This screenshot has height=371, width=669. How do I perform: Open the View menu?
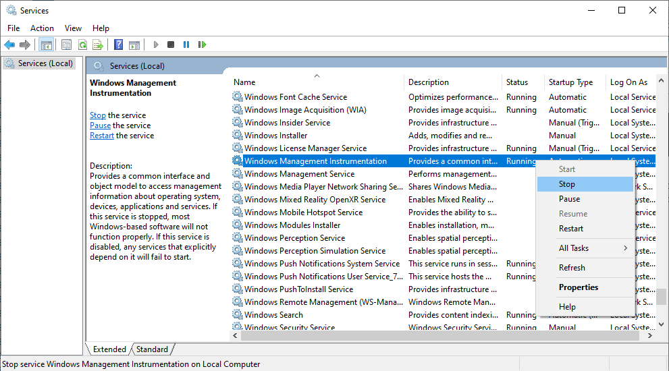73,28
